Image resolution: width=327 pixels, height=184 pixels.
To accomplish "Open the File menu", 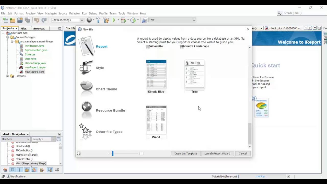I will [3, 13].
